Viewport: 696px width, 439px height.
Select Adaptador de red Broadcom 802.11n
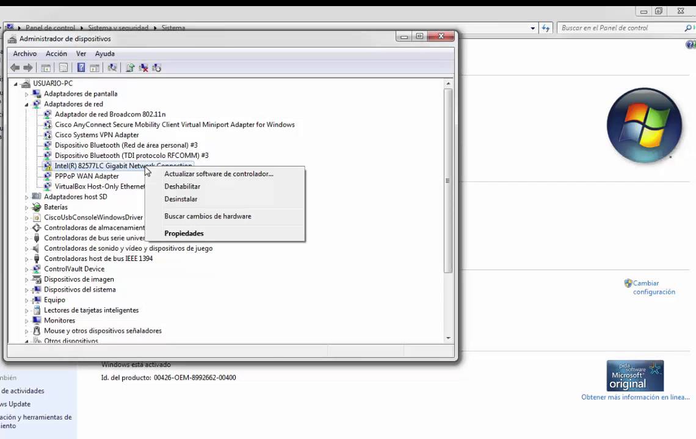[x=110, y=115]
